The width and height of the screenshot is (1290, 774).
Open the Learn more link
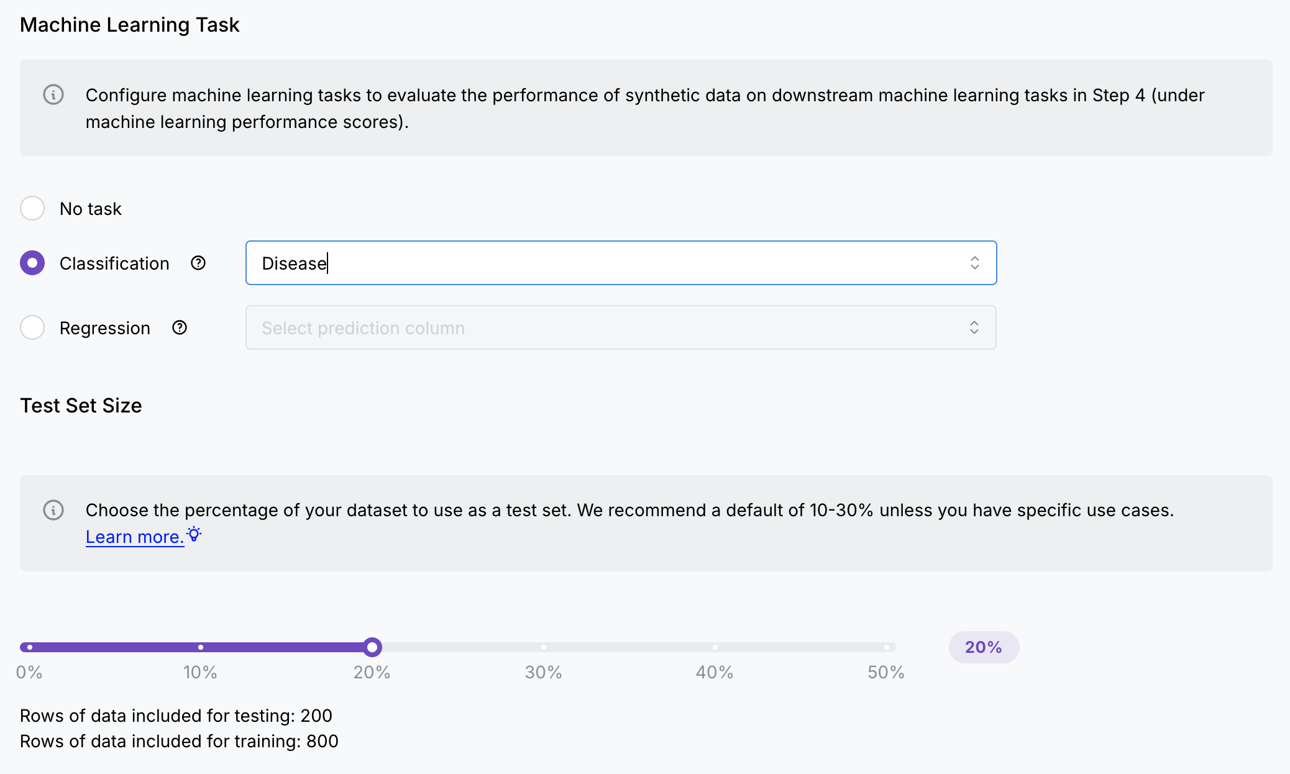point(135,537)
